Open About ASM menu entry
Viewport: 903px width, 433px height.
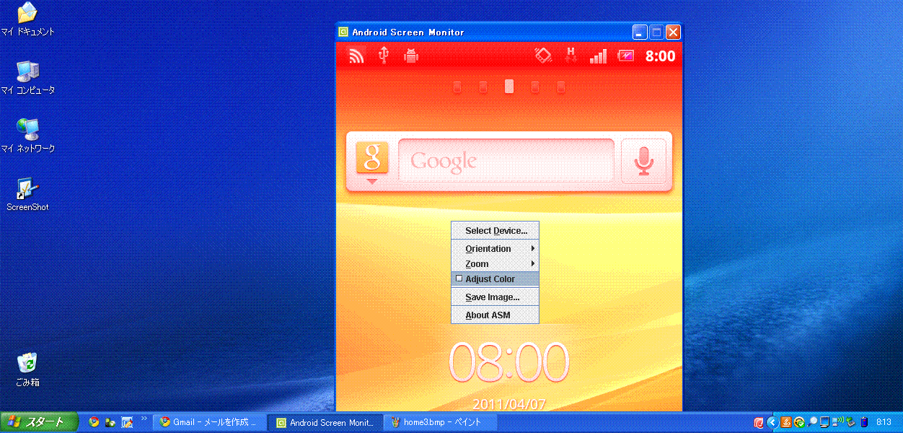click(x=495, y=315)
